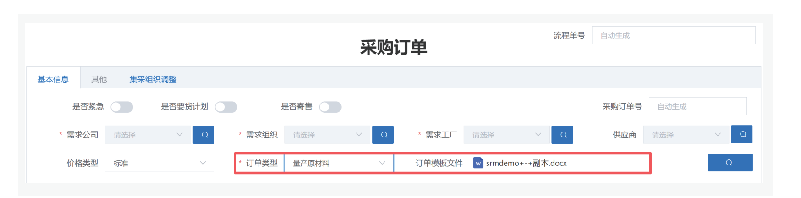Click search icon next to 需求工厂
Viewport: 801px width, 198px height.
coord(562,135)
